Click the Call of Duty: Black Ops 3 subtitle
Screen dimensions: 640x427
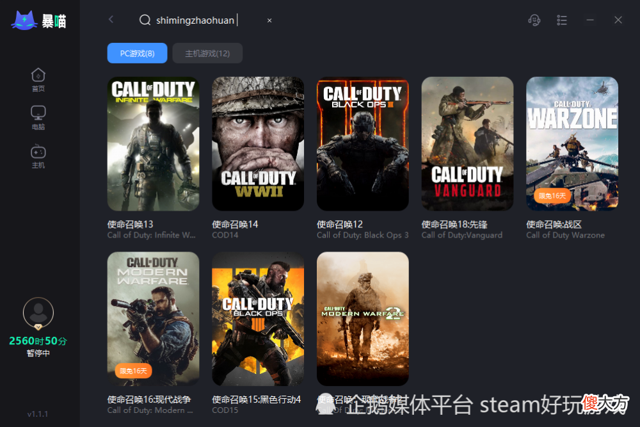pyautogui.click(x=362, y=235)
